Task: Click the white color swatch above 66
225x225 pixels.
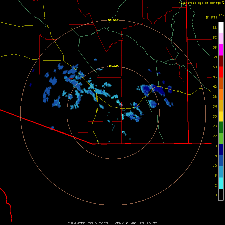Action: [x=221, y=27]
